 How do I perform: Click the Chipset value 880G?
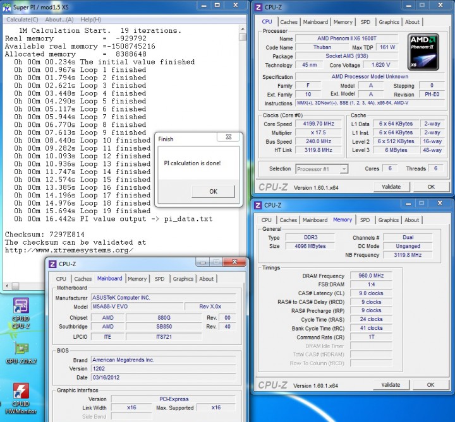(164, 318)
